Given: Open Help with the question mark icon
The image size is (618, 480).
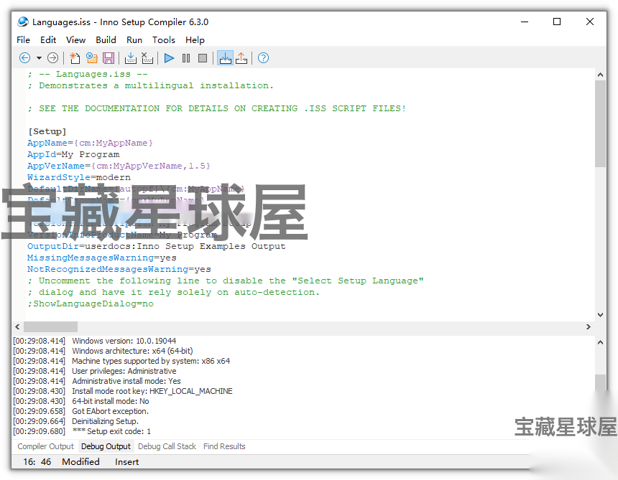Looking at the screenshot, I should 263,58.
